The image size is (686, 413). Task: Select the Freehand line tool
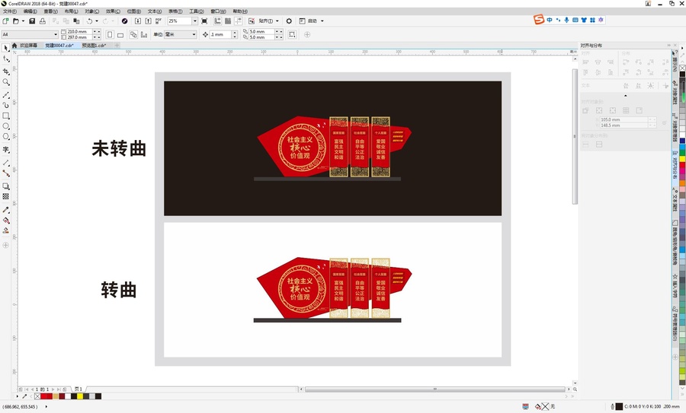pyautogui.click(x=5, y=95)
